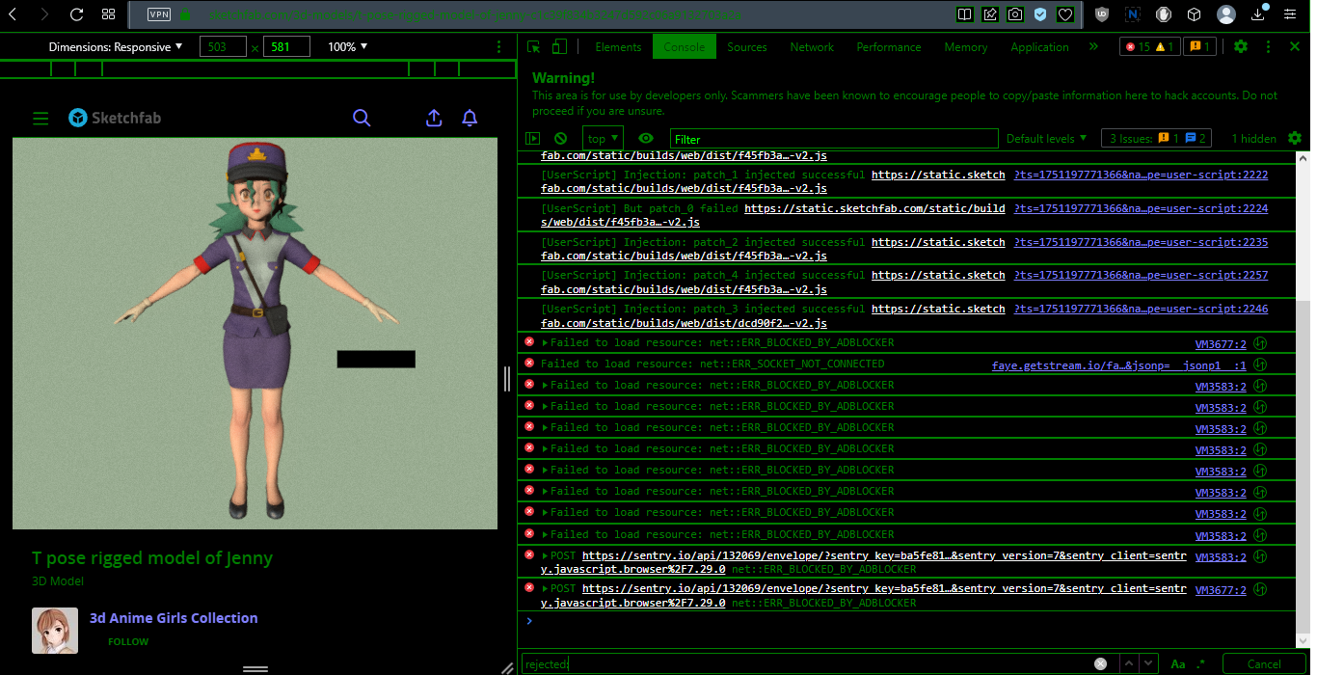Open DevTools settings gear in tab bar

point(1241,46)
